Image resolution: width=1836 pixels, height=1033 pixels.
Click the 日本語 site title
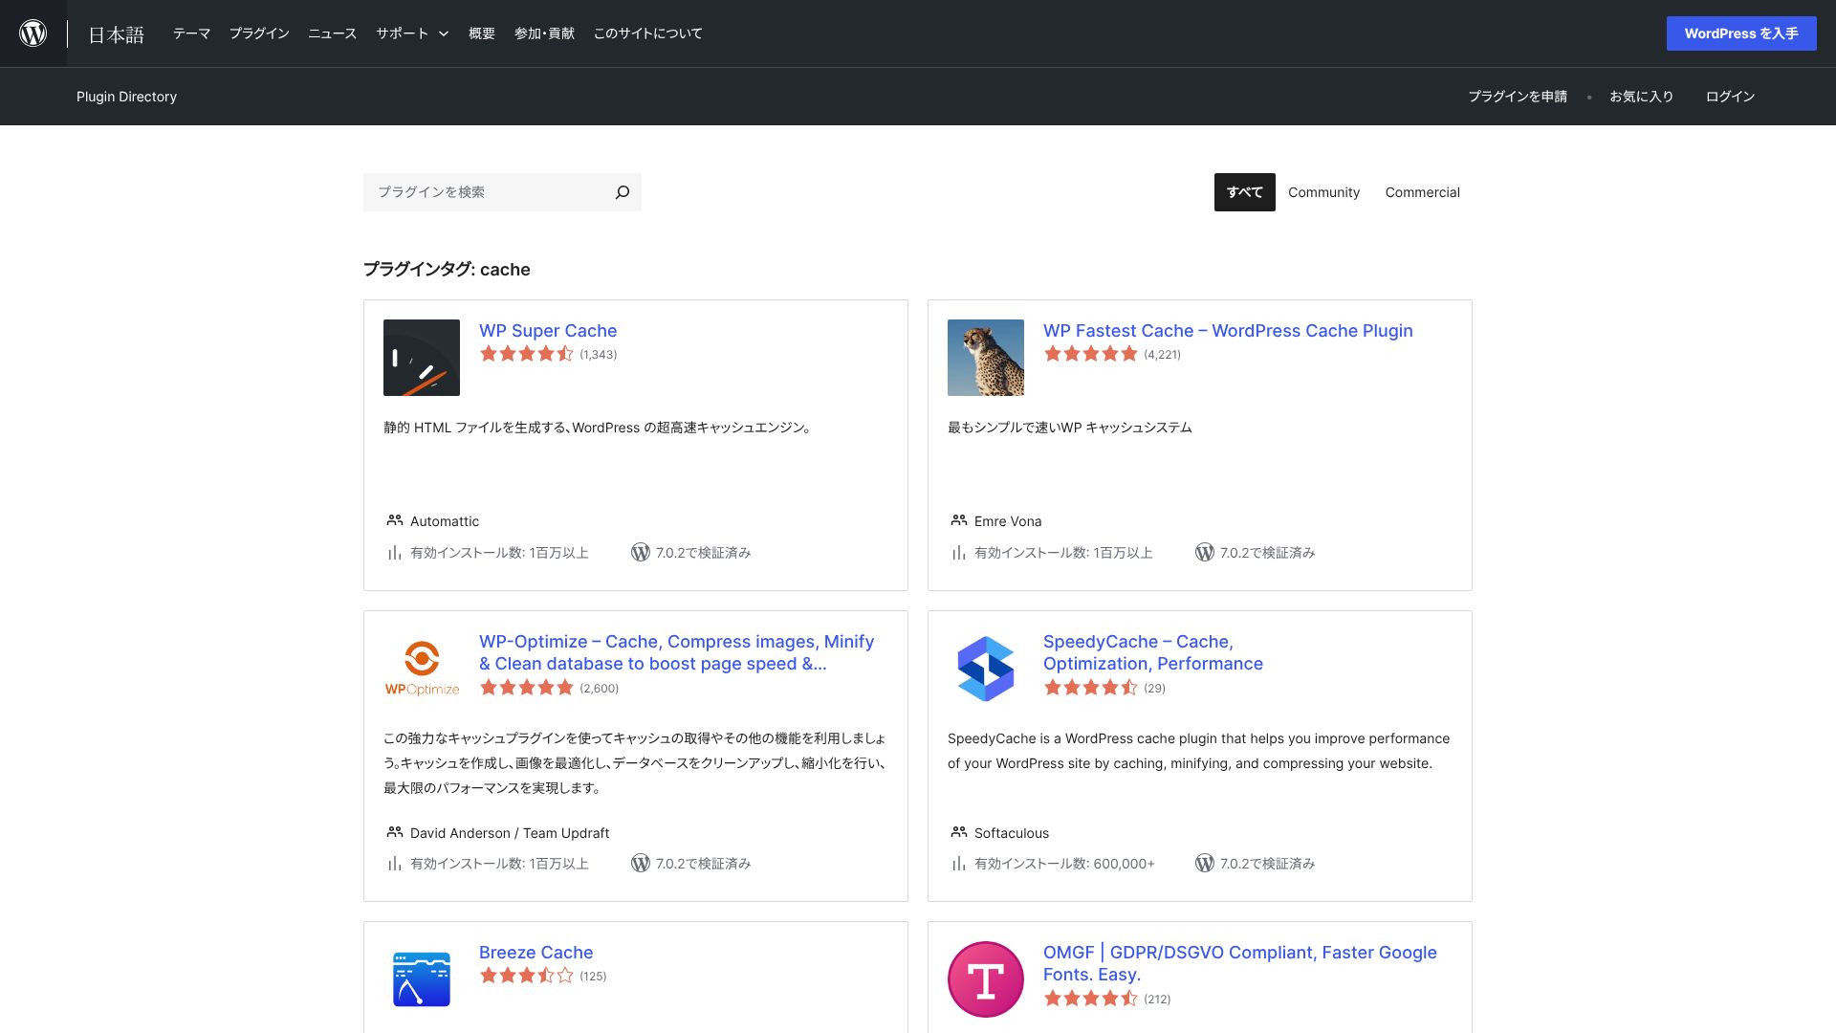tap(116, 34)
